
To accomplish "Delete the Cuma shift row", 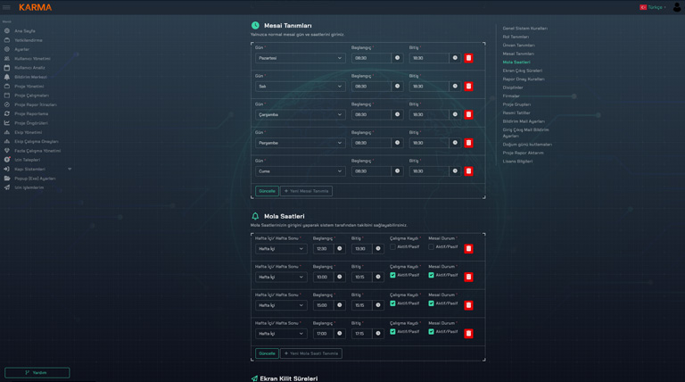I will (468, 171).
